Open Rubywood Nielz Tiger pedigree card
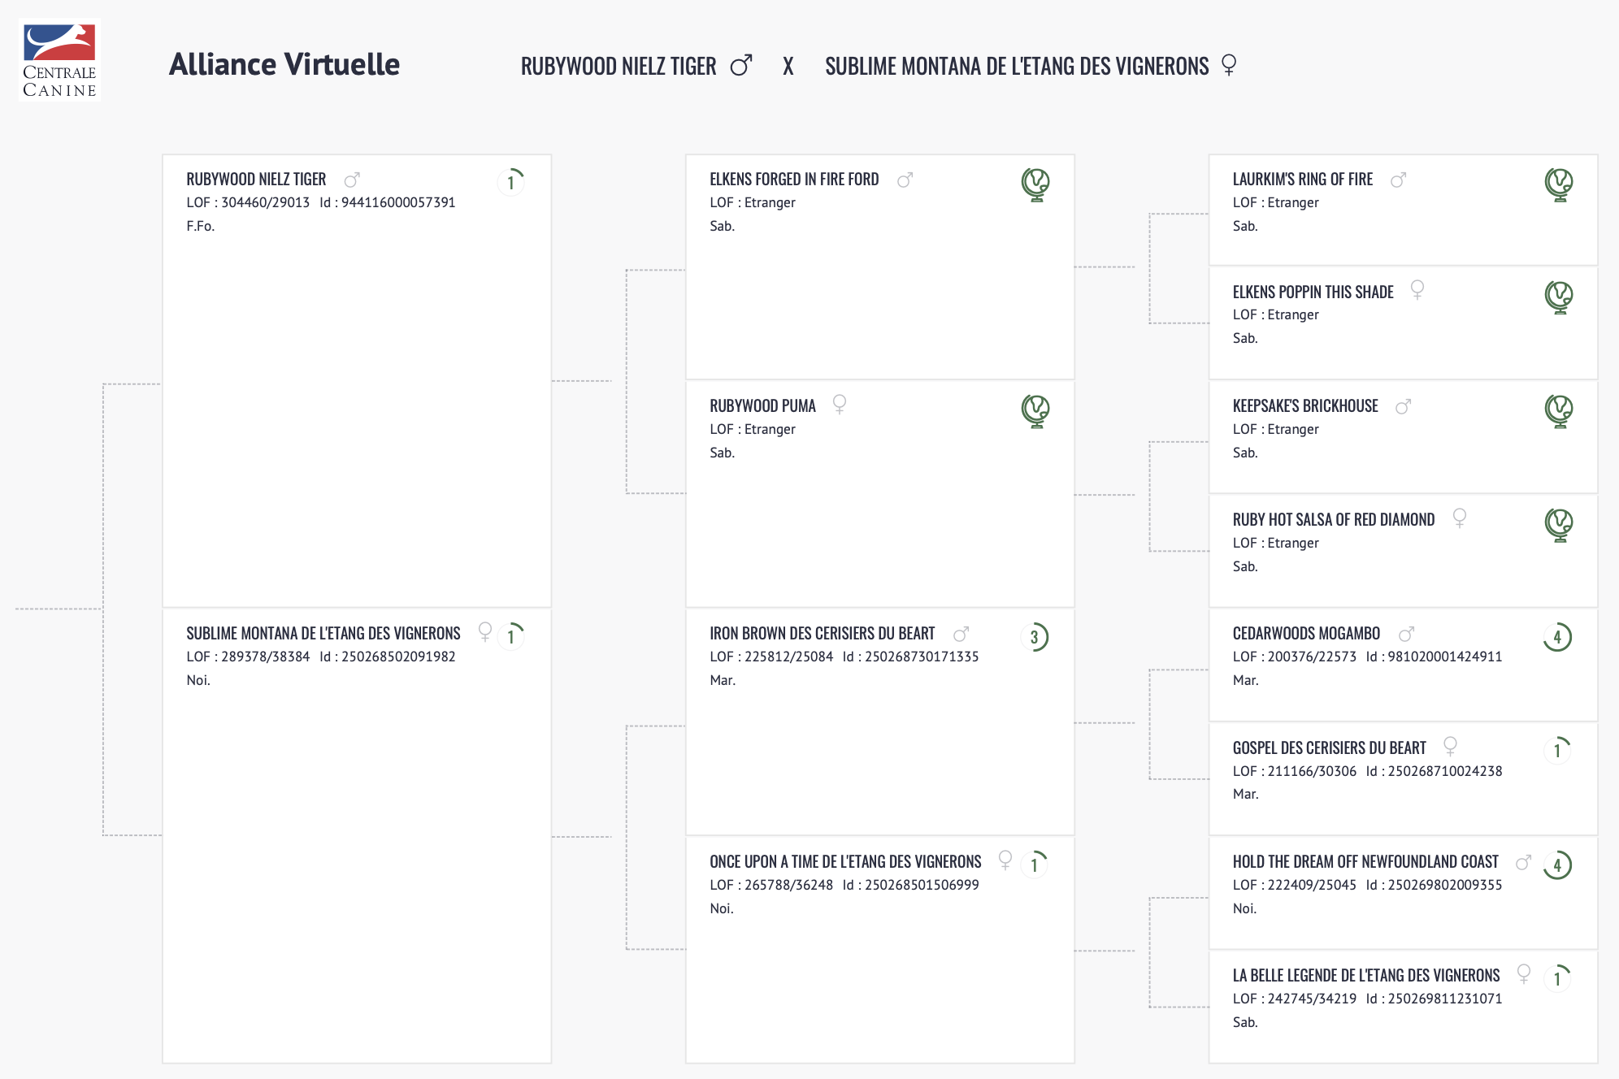This screenshot has height=1079, width=1619. click(256, 179)
